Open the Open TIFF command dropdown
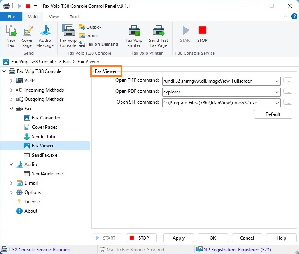The image size is (299, 254). coord(277,81)
